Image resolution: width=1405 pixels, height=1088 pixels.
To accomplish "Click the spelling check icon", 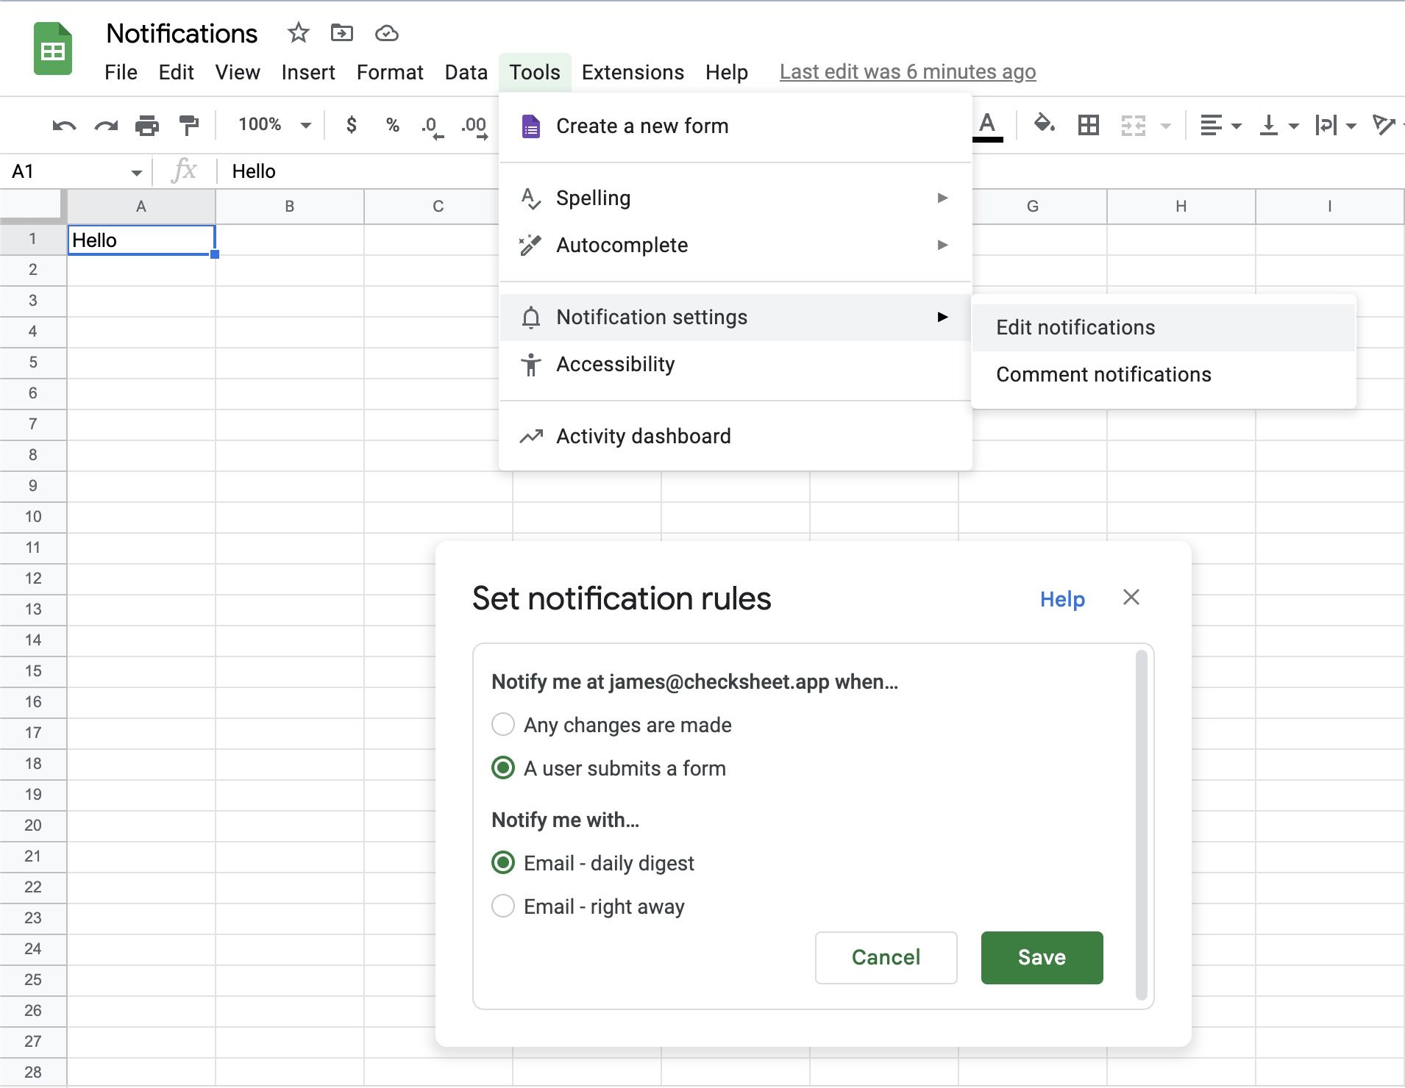I will (x=531, y=198).
